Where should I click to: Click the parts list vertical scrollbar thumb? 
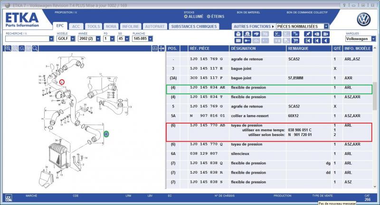(x=375, y=96)
